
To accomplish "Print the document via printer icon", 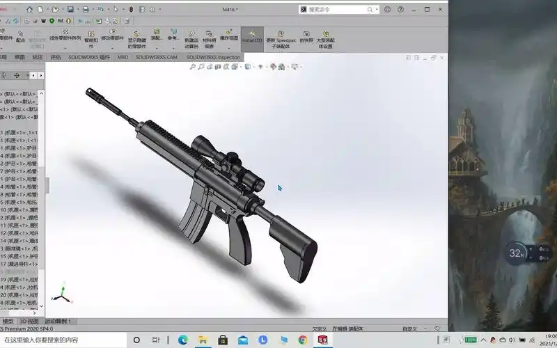I will (86, 10).
